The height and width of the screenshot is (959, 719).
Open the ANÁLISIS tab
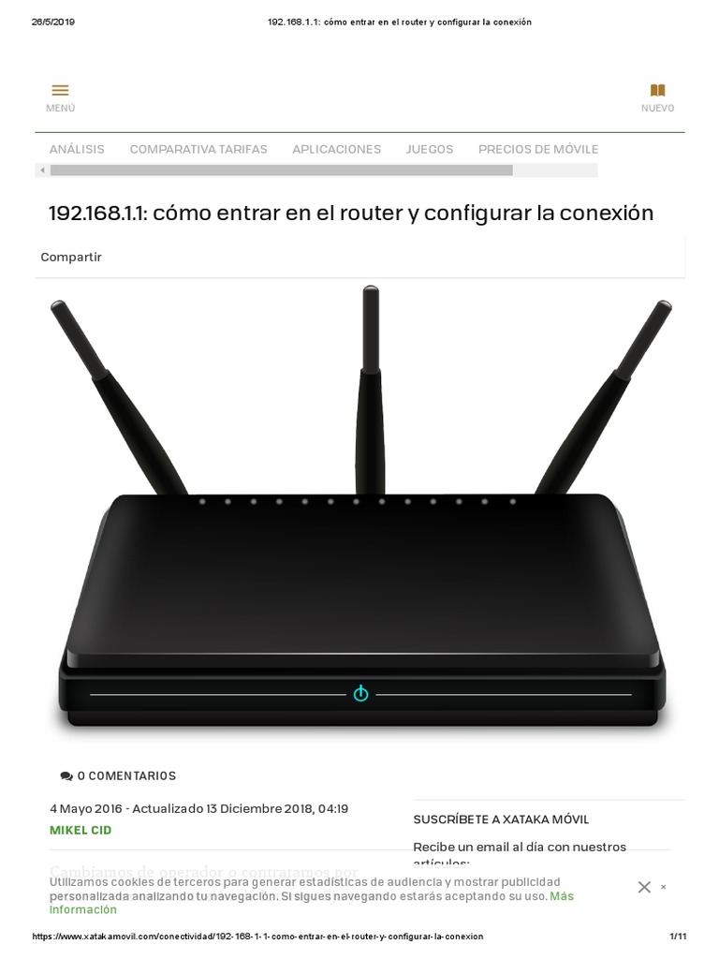(x=77, y=149)
